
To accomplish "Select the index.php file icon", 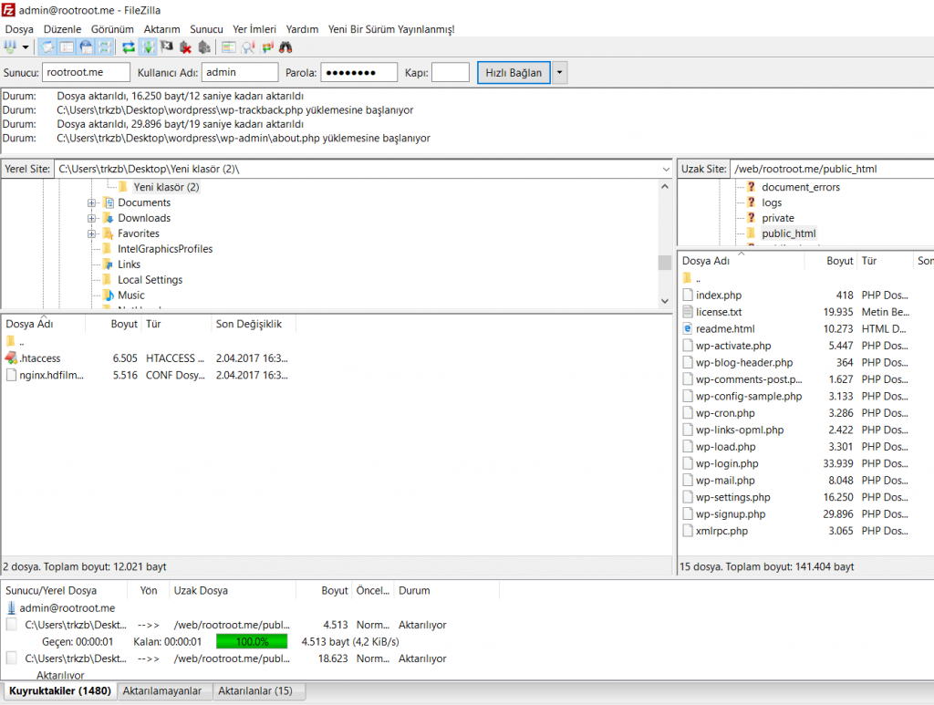I will [x=688, y=295].
